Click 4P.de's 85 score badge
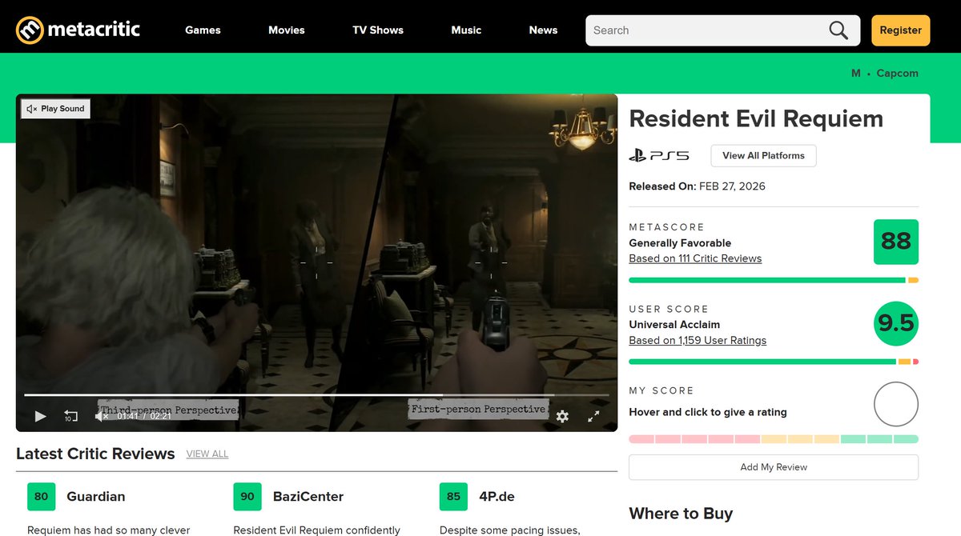961x536 pixels. coord(453,496)
